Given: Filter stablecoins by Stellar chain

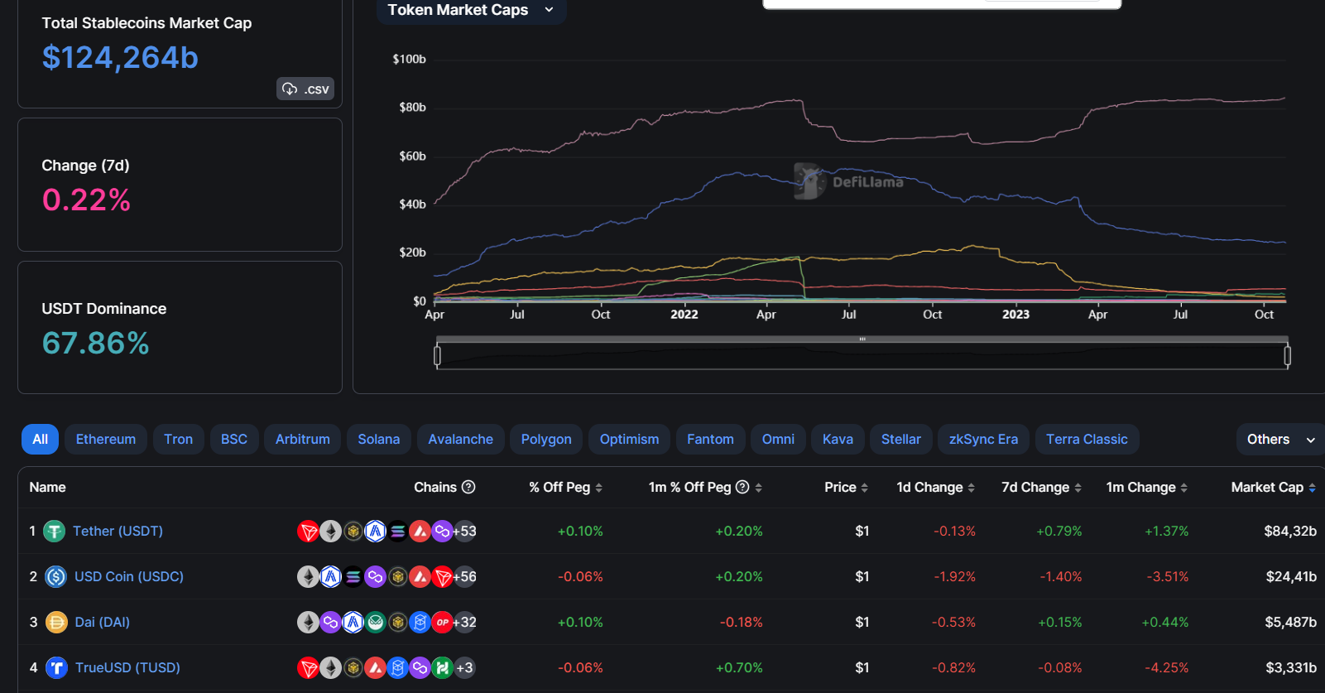Looking at the screenshot, I should click(x=901, y=440).
